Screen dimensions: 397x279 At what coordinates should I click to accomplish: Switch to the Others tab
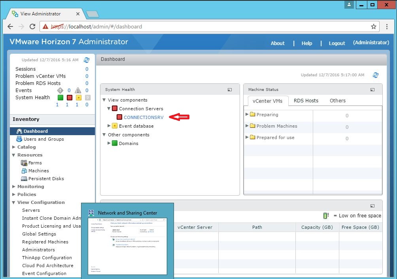pyautogui.click(x=338, y=100)
